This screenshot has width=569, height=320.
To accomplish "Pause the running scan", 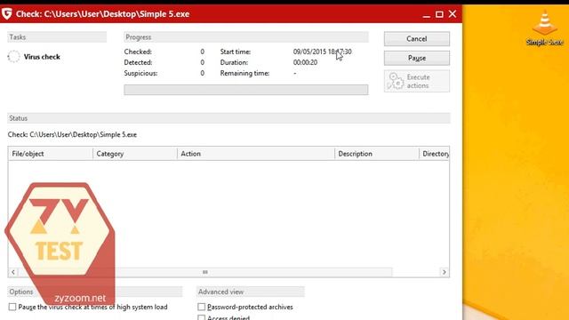I will 417,58.
